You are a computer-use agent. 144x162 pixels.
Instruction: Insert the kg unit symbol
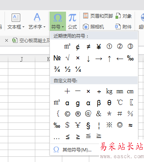109,91
